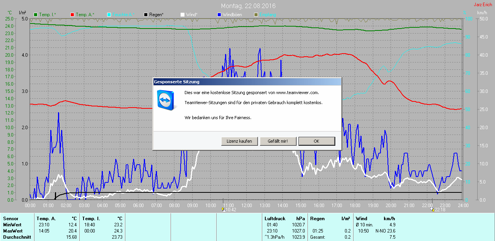Click the Lizenz kaufen button
Image resolution: width=495 pixels, height=241 pixels.
239,141
